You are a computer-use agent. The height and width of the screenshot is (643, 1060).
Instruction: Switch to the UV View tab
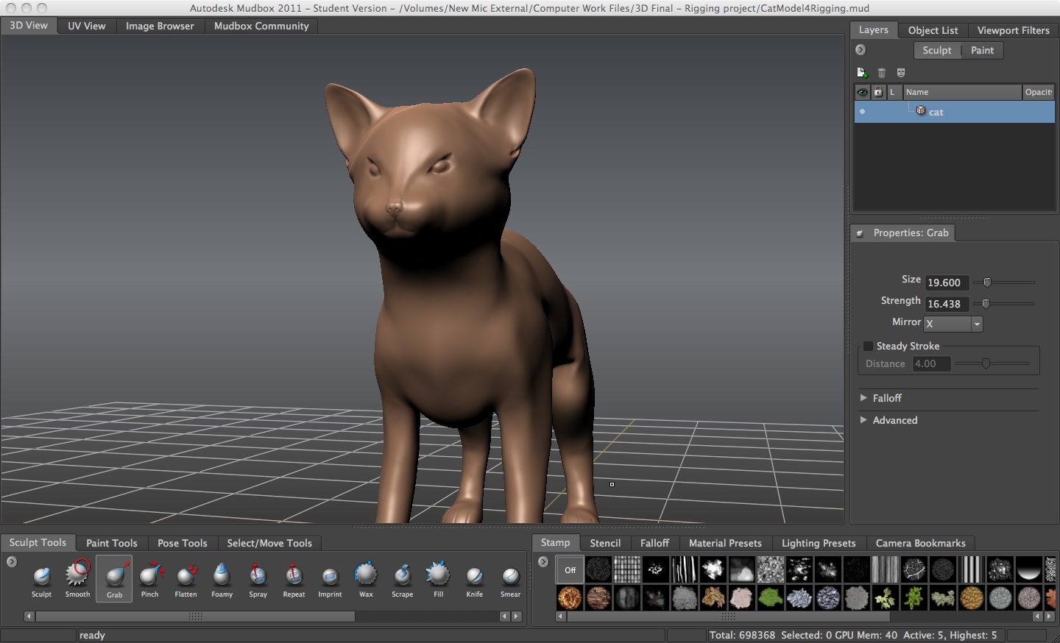85,25
